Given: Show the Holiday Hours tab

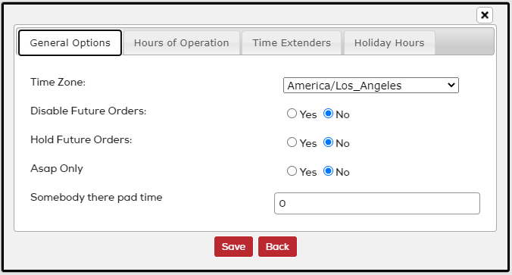Looking at the screenshot, I should [389, 42].
